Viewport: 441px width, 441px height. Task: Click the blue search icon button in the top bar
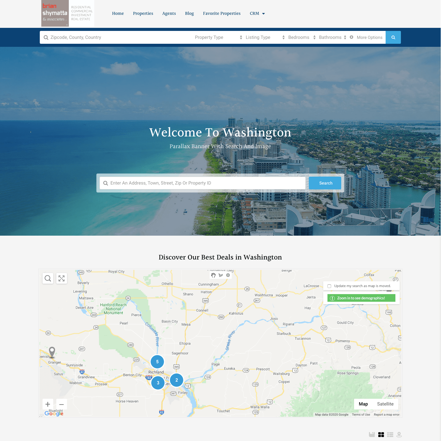tap(393, 37)
